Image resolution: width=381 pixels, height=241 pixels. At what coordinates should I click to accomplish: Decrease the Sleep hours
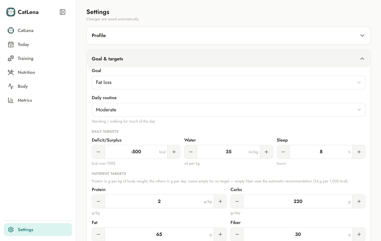coord(283,152)
